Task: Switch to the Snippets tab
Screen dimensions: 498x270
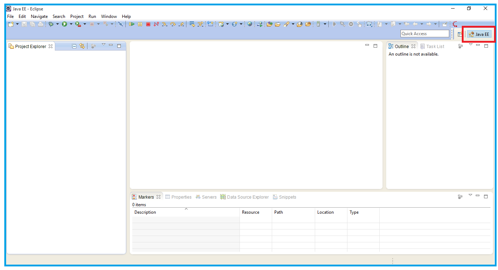Action: [284, 197]
